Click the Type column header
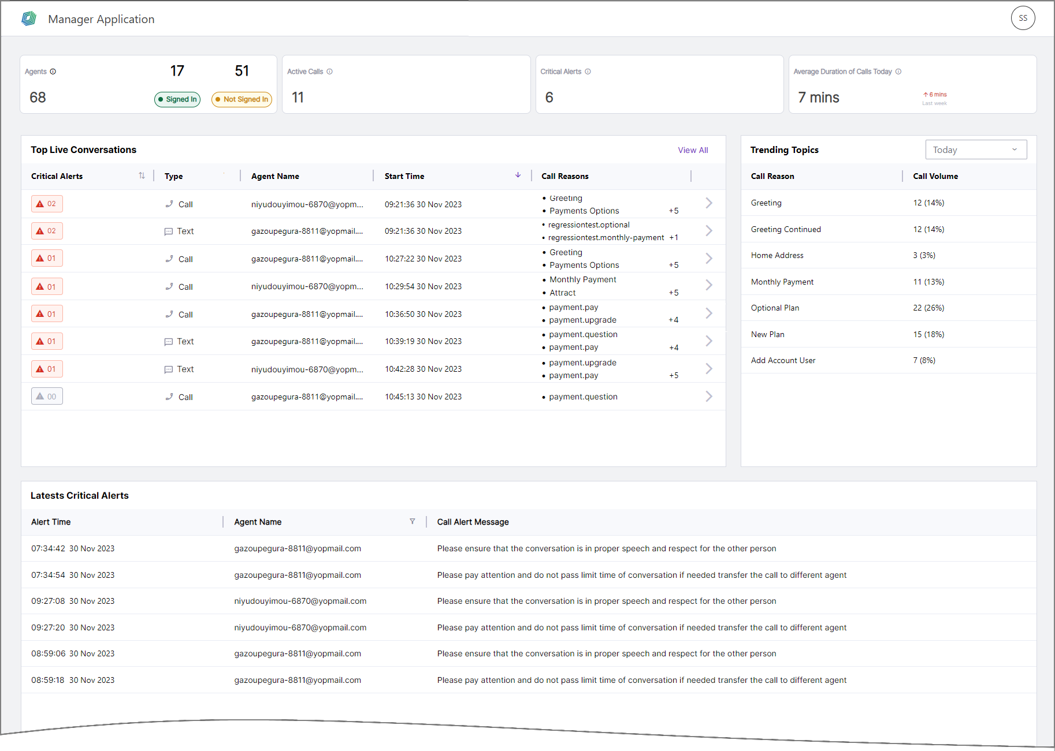1055x751 pixels. pos(173,176)
